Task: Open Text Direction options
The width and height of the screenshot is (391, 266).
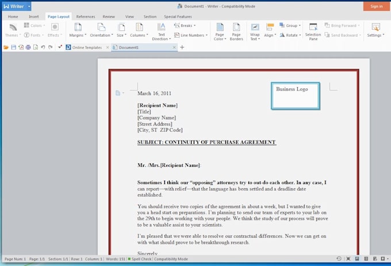Action: tap(162, 32)
